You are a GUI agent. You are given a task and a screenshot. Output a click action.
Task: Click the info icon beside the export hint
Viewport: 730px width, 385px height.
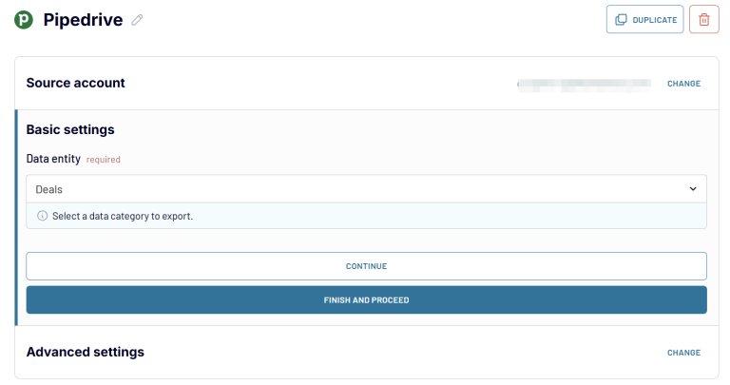(x=42, y=216)
